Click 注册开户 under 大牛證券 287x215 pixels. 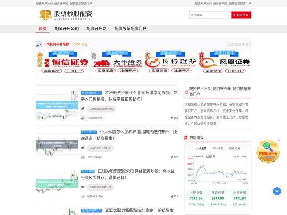[x=128, y=70]
